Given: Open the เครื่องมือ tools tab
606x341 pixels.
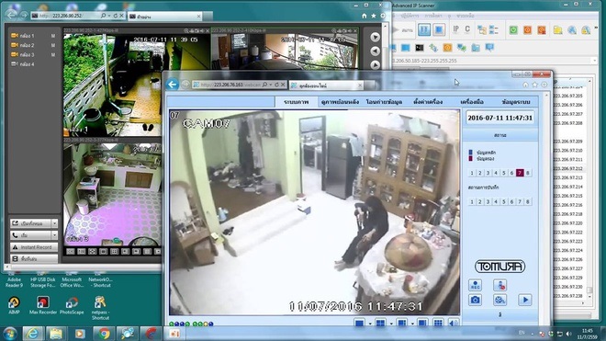Looking at the screenshot, I should 472,102.
